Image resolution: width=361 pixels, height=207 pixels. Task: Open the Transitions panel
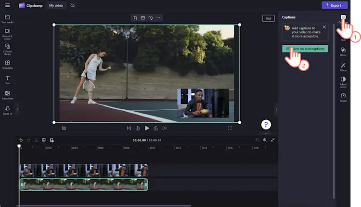pos(7,94)
